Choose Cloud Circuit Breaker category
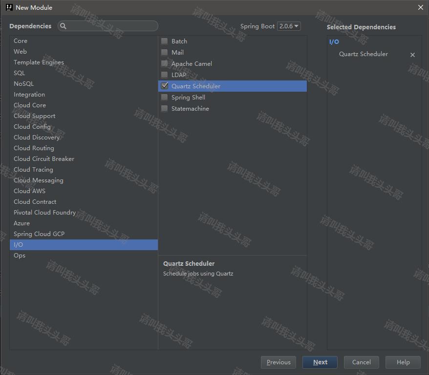The image size is (429, 375). point(84,158)
